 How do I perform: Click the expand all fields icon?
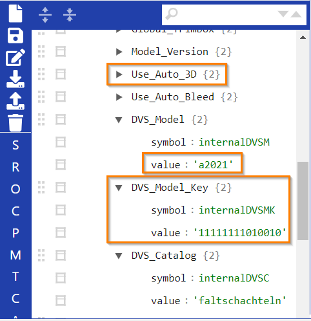45,15
